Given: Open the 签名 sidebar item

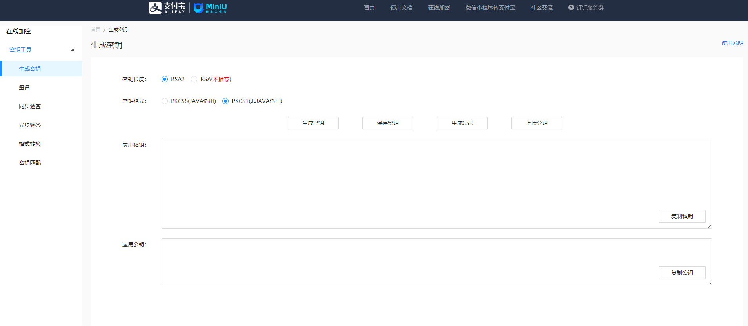Looking at the screenshot, I should coord(24,87).
